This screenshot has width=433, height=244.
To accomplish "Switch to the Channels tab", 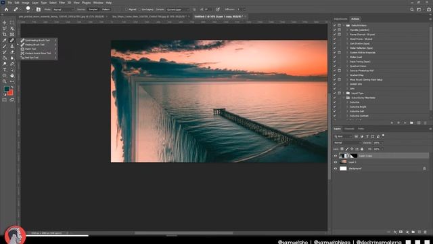I will [349, 129].
